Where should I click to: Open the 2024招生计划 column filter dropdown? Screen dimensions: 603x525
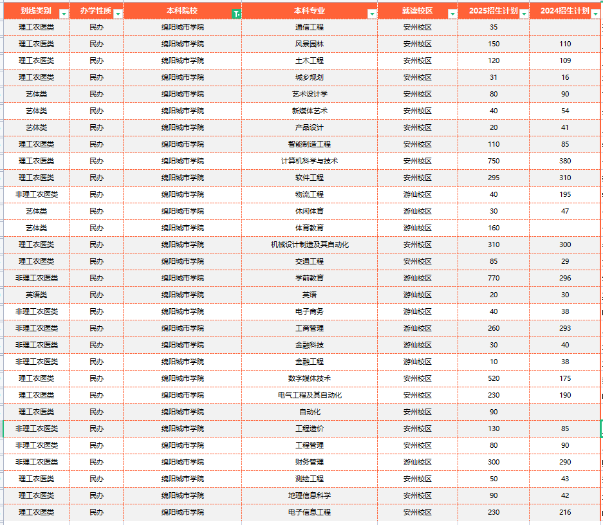(595, 14)
